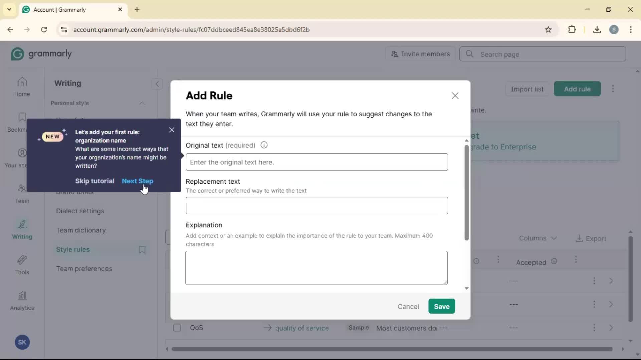Click the info icon beside Original text
This screenshot has height=360, width=641.
point(264,145)
